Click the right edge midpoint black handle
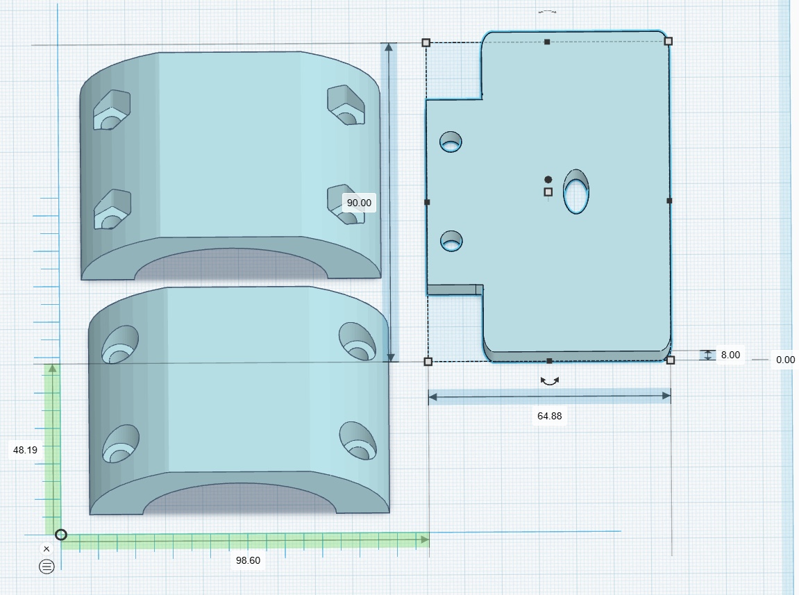 669,201
